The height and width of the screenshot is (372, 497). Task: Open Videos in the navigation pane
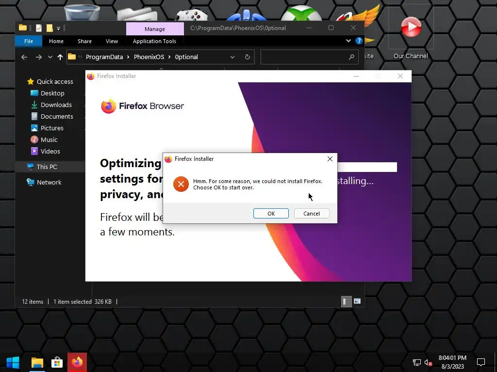[x=45, y=151]
